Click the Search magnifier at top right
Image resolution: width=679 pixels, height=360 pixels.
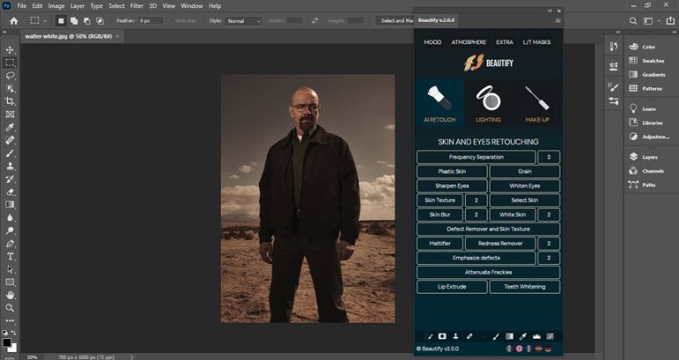click(633, 21)
